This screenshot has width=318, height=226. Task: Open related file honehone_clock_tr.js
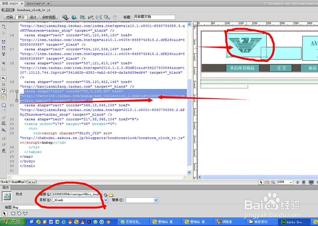(x=34, y=10)
